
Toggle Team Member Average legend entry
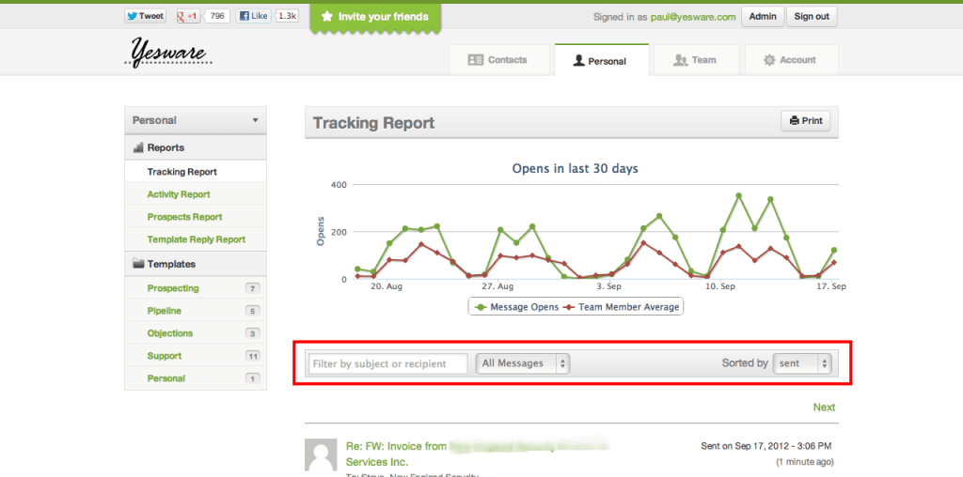point(623,307)
